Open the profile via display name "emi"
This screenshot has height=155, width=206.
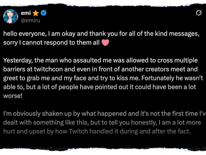tap(26, 12)
